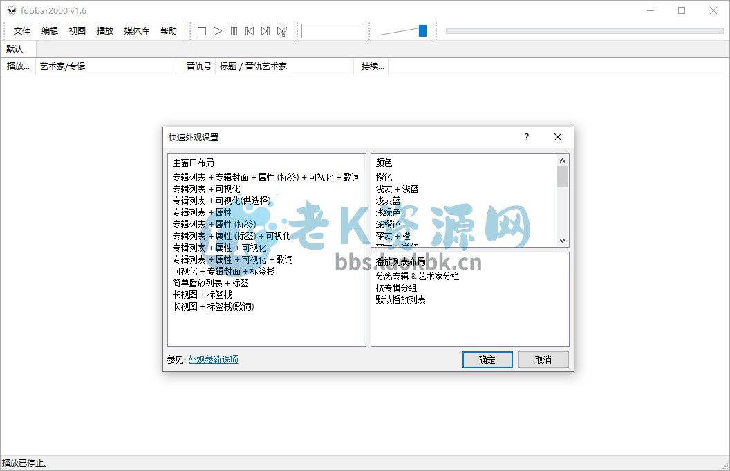Choose the 浅绿色 color scheme
This screenshot has height=471, width=730.
(x=389, y=212)
